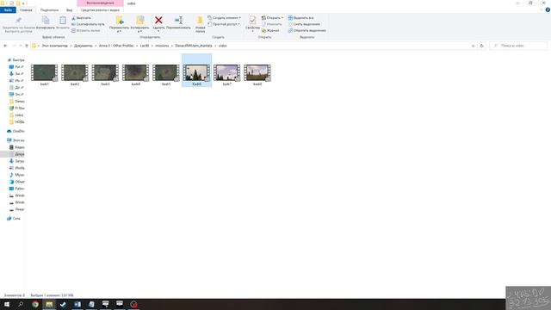Expand Easy access (Простой доступ) dropdown
This screenshot has width=551, height=310.
tap(224, 24)
